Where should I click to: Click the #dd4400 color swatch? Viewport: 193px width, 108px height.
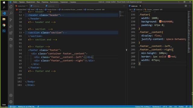pos(160,21)
